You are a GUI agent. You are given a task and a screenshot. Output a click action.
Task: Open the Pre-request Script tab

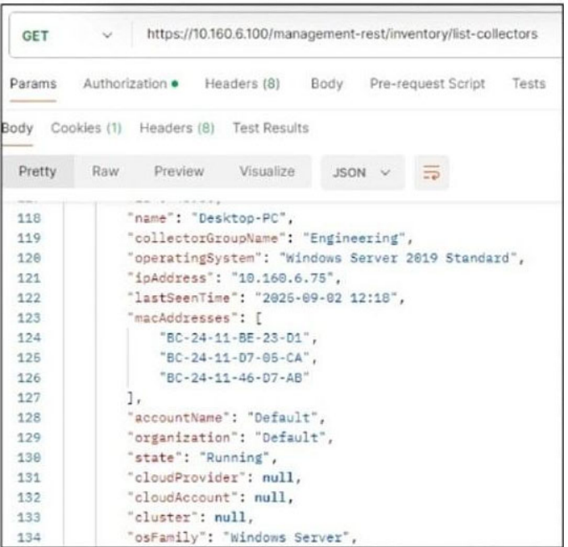pyautogui.click(x=427, y=84)
